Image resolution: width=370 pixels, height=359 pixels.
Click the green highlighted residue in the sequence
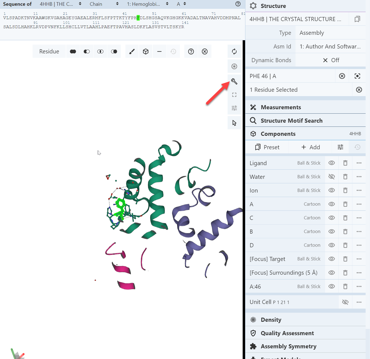(x=138, y=18)
